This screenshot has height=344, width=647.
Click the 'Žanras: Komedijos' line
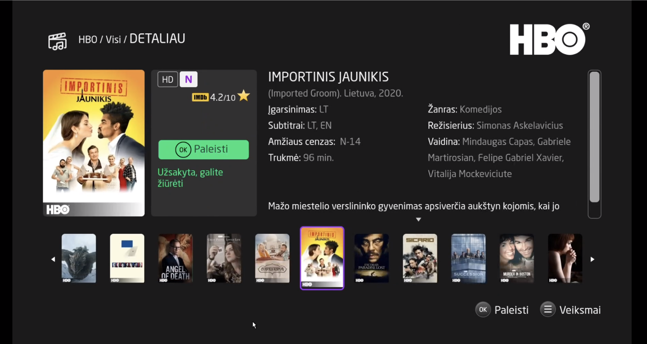pyautogui.click(x=465, y=110)
